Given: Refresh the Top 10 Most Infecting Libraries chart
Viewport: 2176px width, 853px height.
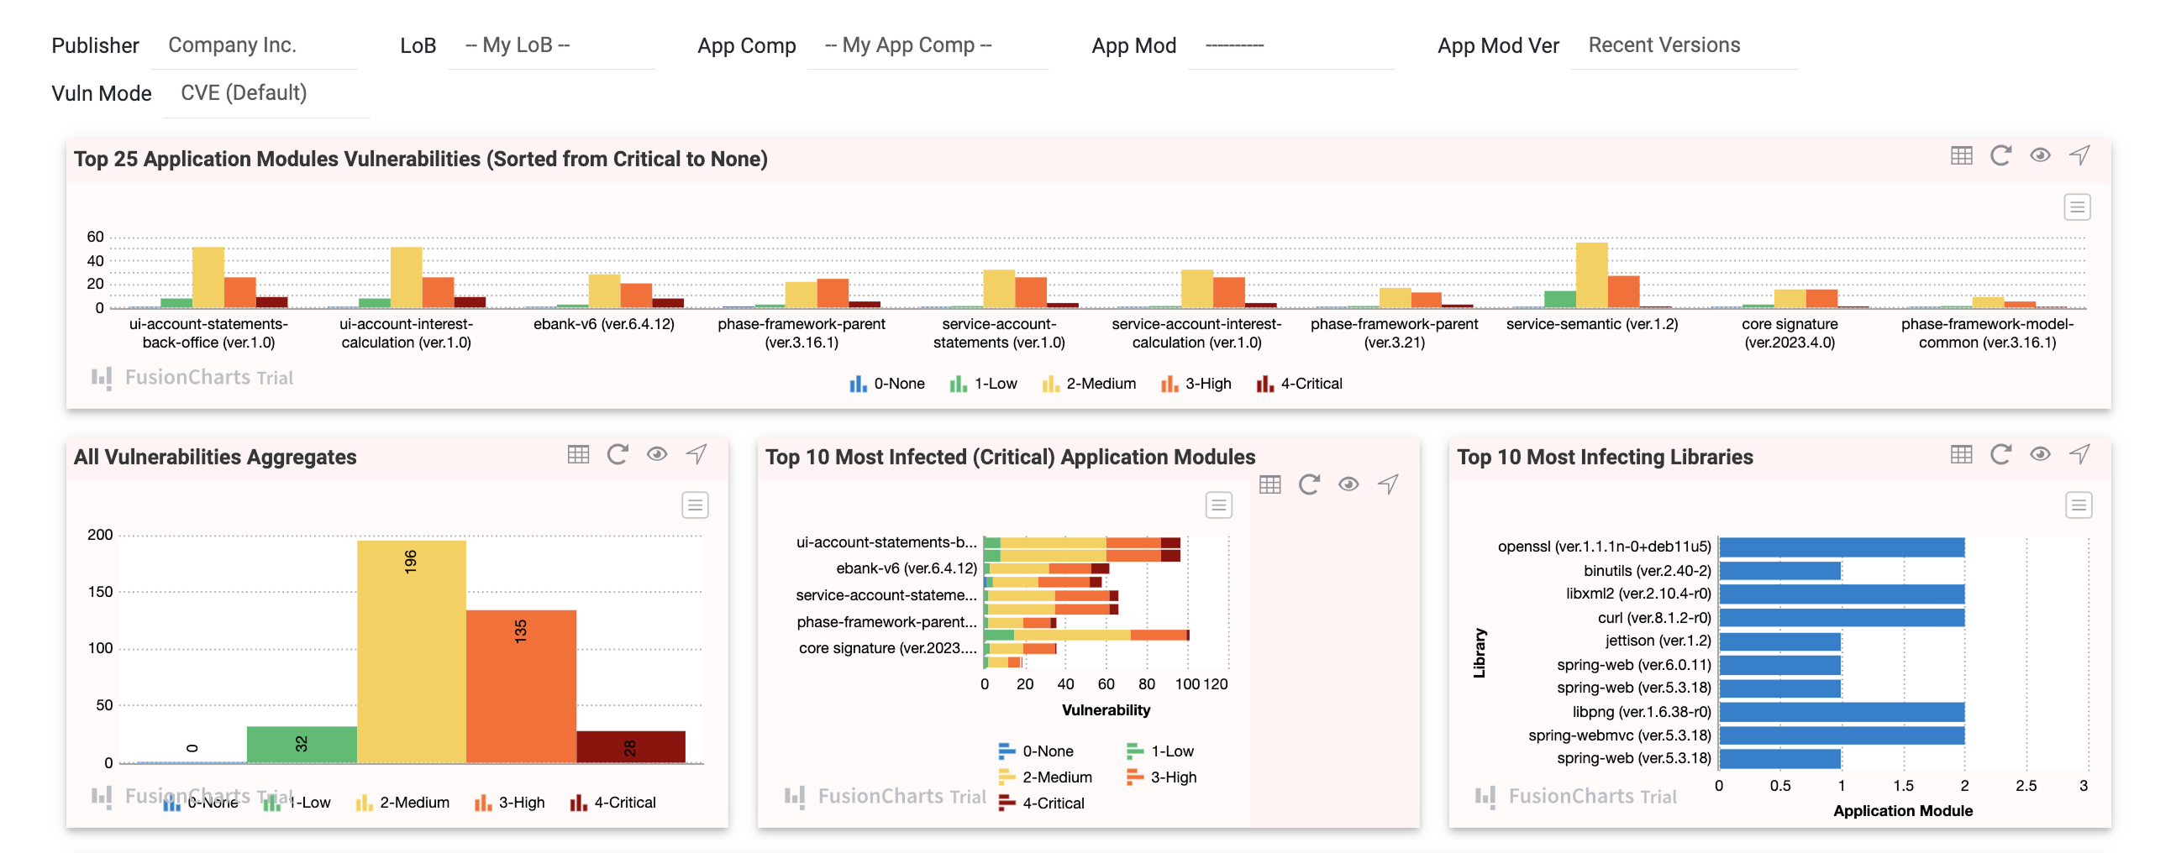Looking at the screenshot, I should point(2000,454).
